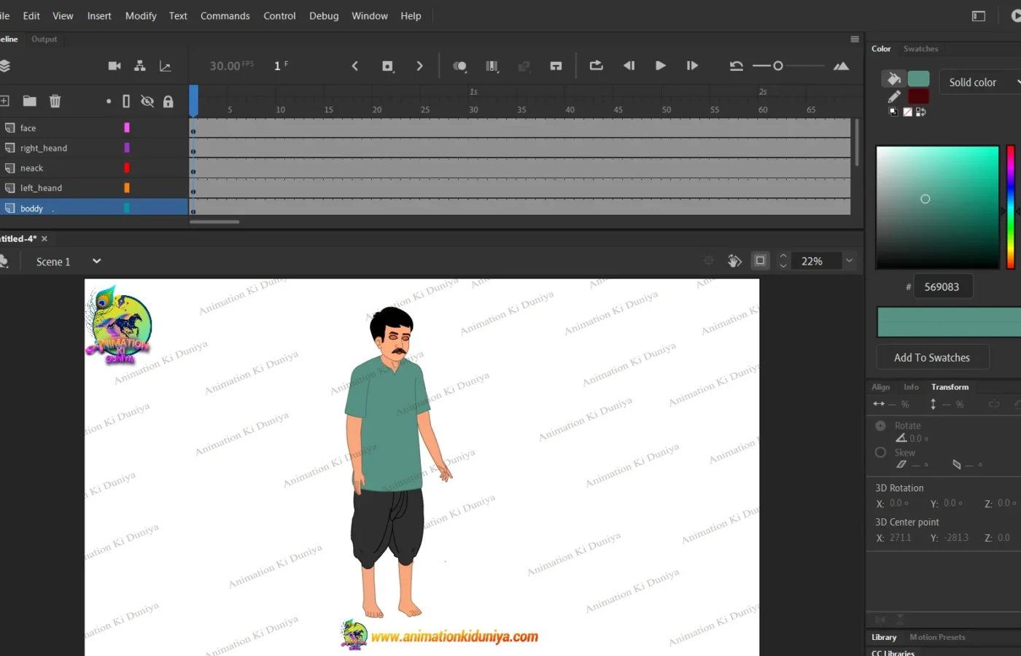Switch to the Swatches tab
Image resolution: width=1021 pixels, height=656 pixels.
tap(920, 49)
